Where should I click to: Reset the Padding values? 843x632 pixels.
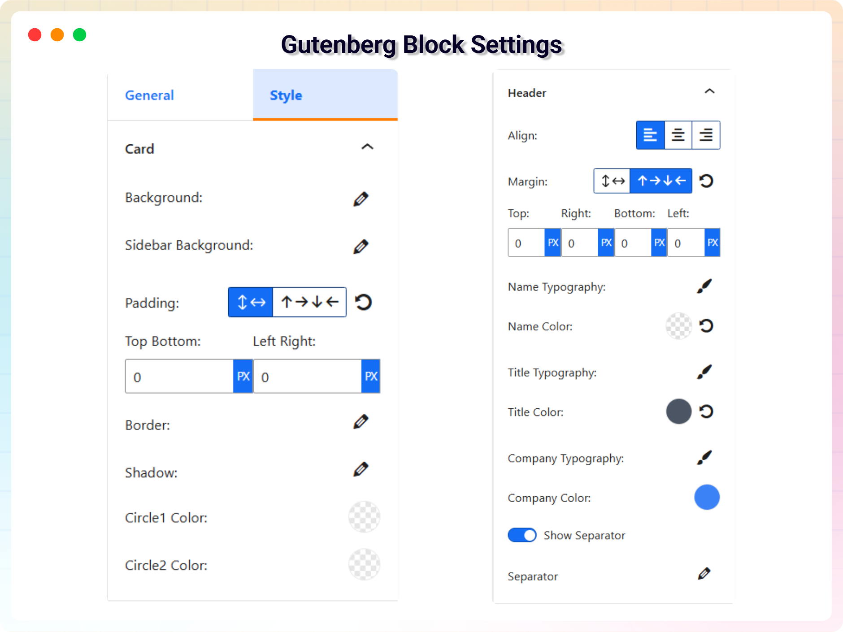(363, 302)
